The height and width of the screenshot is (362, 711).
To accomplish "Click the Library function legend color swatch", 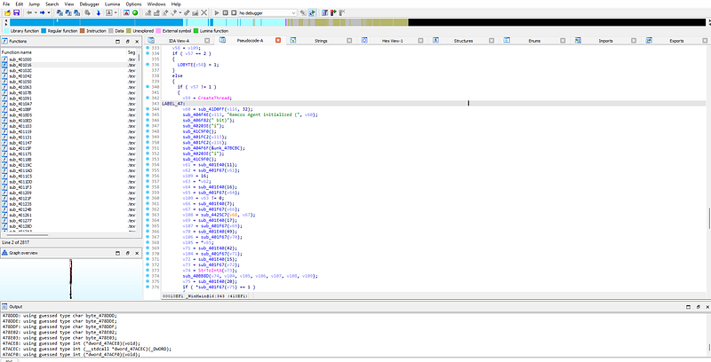I will (x=6, y=31).
